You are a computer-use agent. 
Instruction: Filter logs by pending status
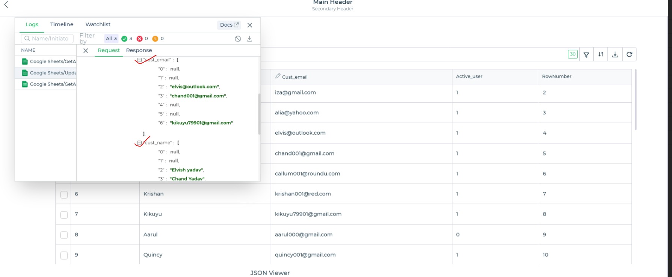[x=158, y=38]
